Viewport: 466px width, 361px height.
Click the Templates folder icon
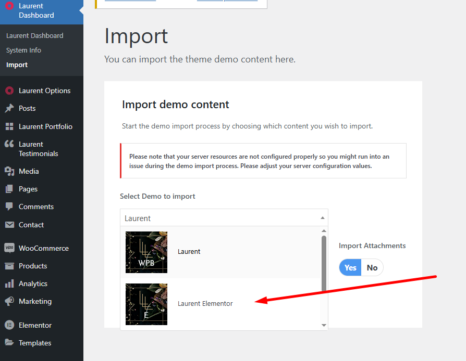coord(9,343)
